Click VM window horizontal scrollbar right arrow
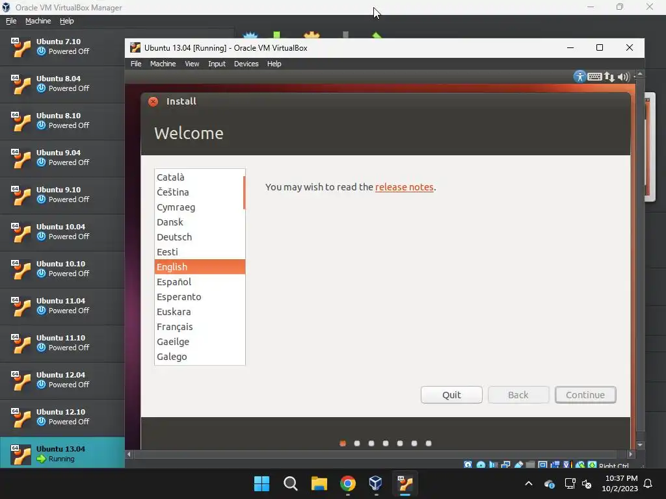 coord(631,454)
